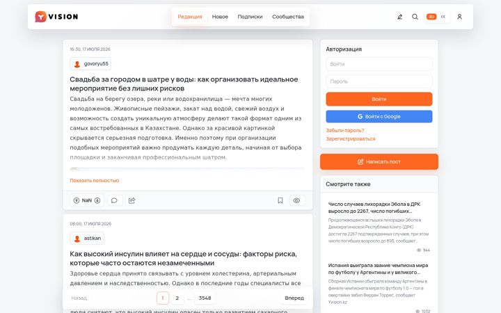Screen dimensions: 501x313
Task: Open the user profile icon in header
Action: (459, 17)
